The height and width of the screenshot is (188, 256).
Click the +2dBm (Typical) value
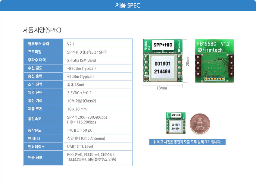tap(80, 77)
